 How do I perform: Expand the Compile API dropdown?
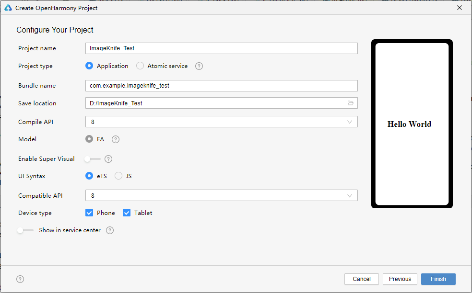(x=221, y=122)
